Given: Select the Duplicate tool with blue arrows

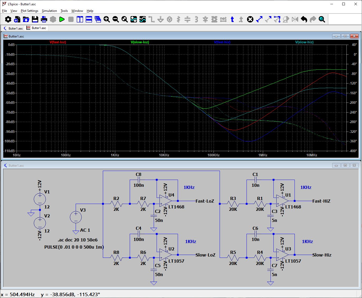Looking at the screenshot, I should (259, 19).
